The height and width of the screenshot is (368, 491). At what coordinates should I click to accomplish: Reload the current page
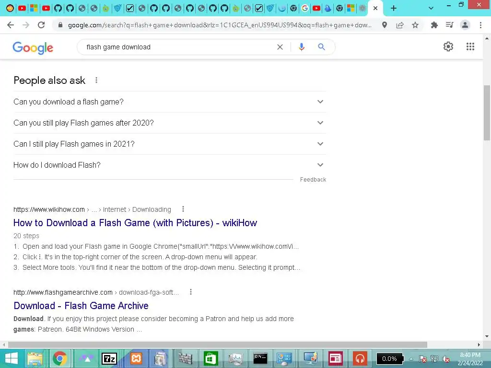41,25
